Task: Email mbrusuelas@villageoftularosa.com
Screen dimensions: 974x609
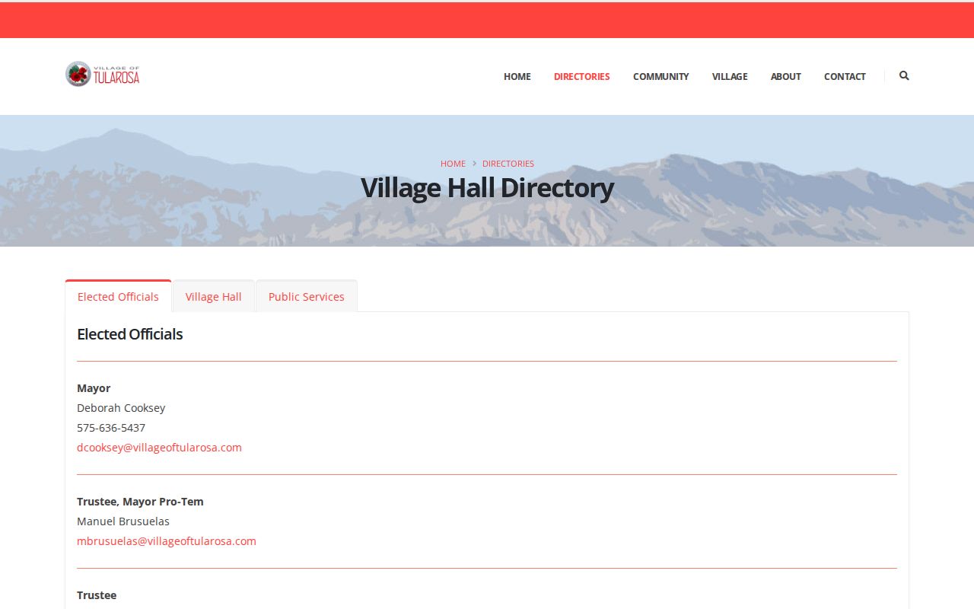Action: (x=167, y=541)
